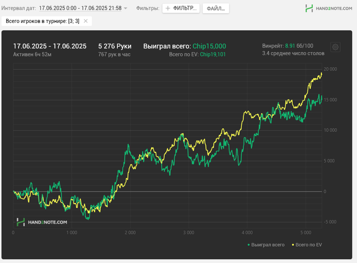Open the Hand2Note.com logo link at top right
This screenshot has height=263, width=357.
coord(329,9)
